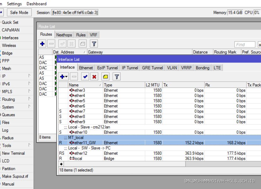
Task: Switch to the VRF tab
Action: pos(94,35)
